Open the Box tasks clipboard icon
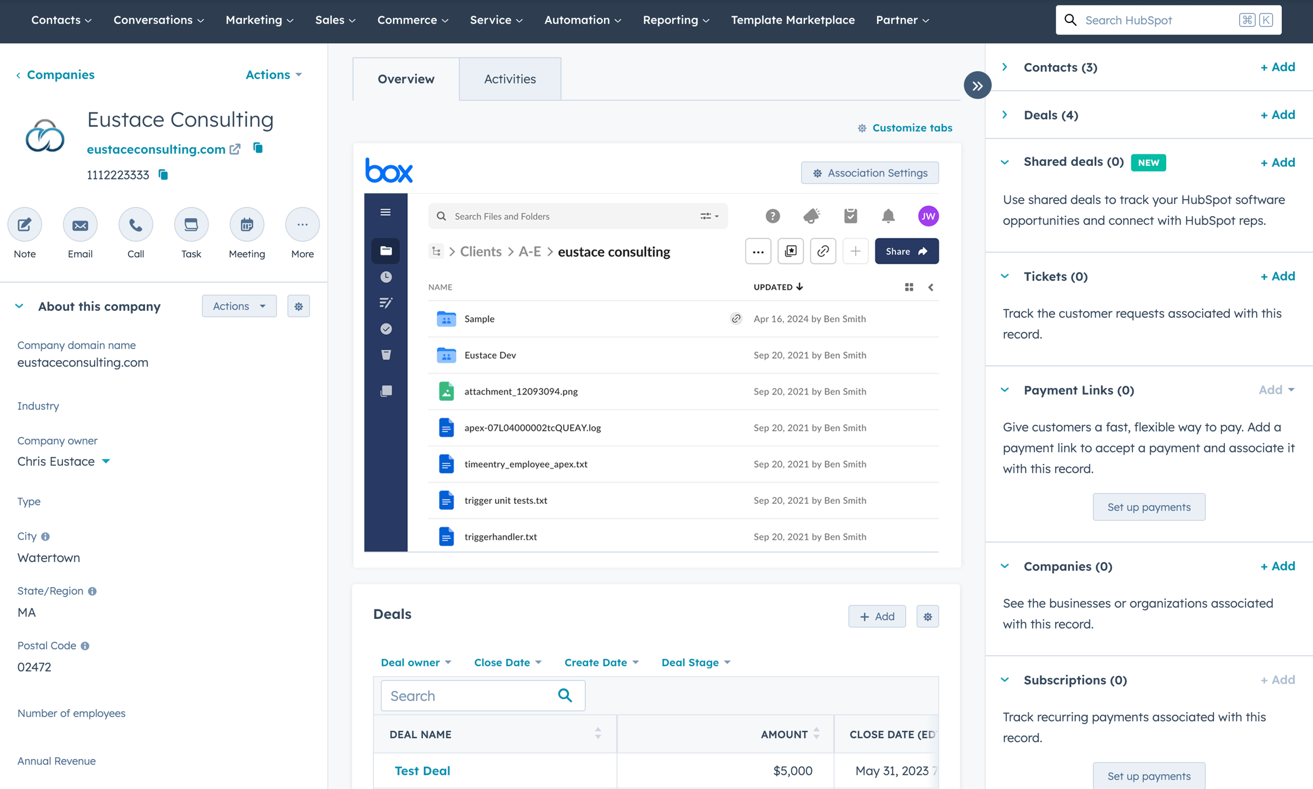This screenshot has height=789, width=1313. (850, 216)
